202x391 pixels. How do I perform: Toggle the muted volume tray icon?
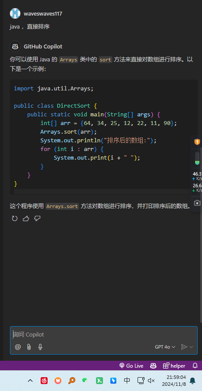click(151, 381)
